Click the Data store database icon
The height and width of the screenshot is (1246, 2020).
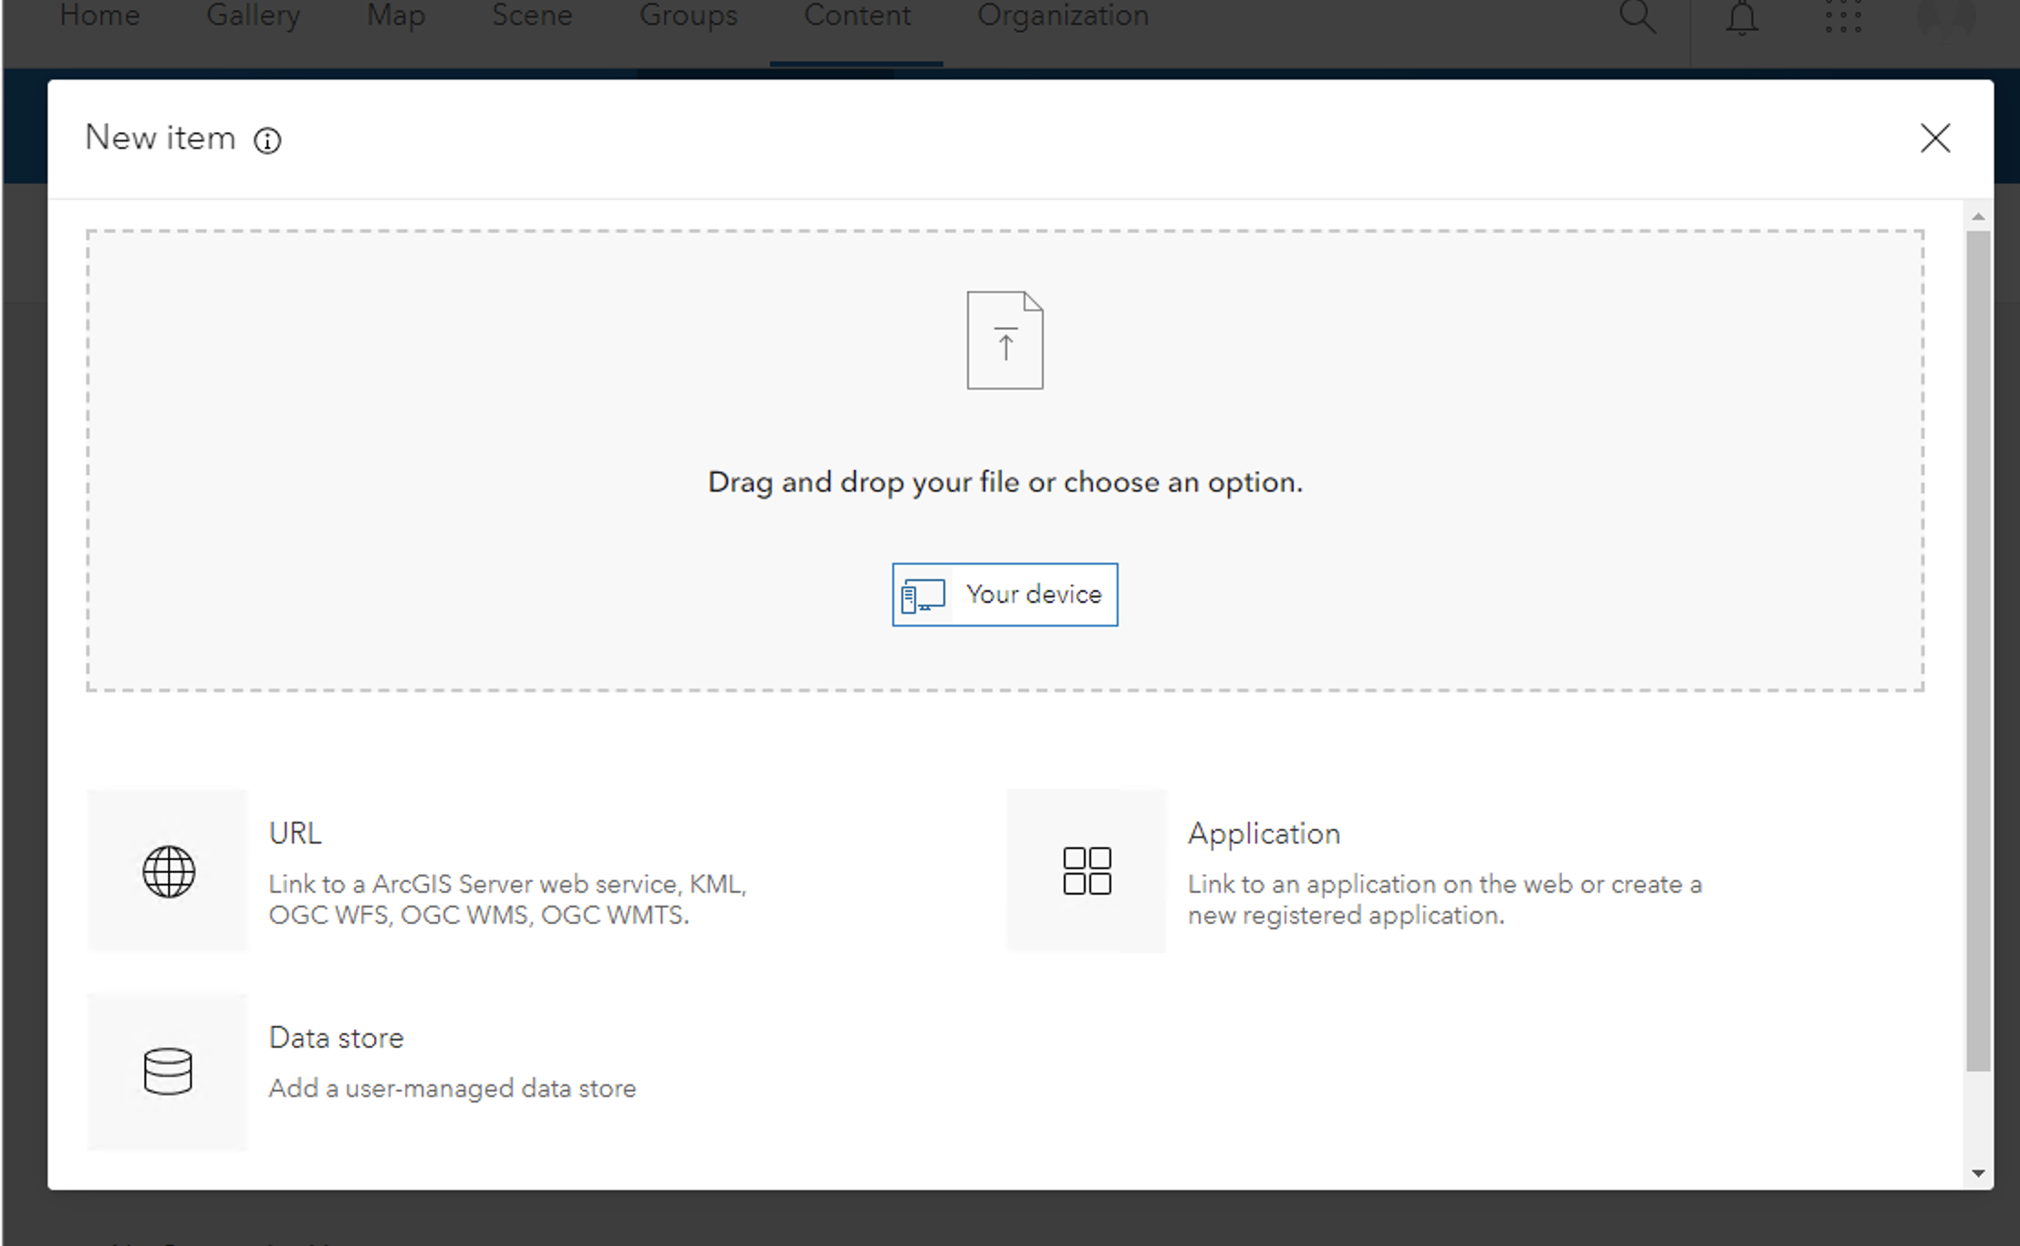[x=167, y=1072]
